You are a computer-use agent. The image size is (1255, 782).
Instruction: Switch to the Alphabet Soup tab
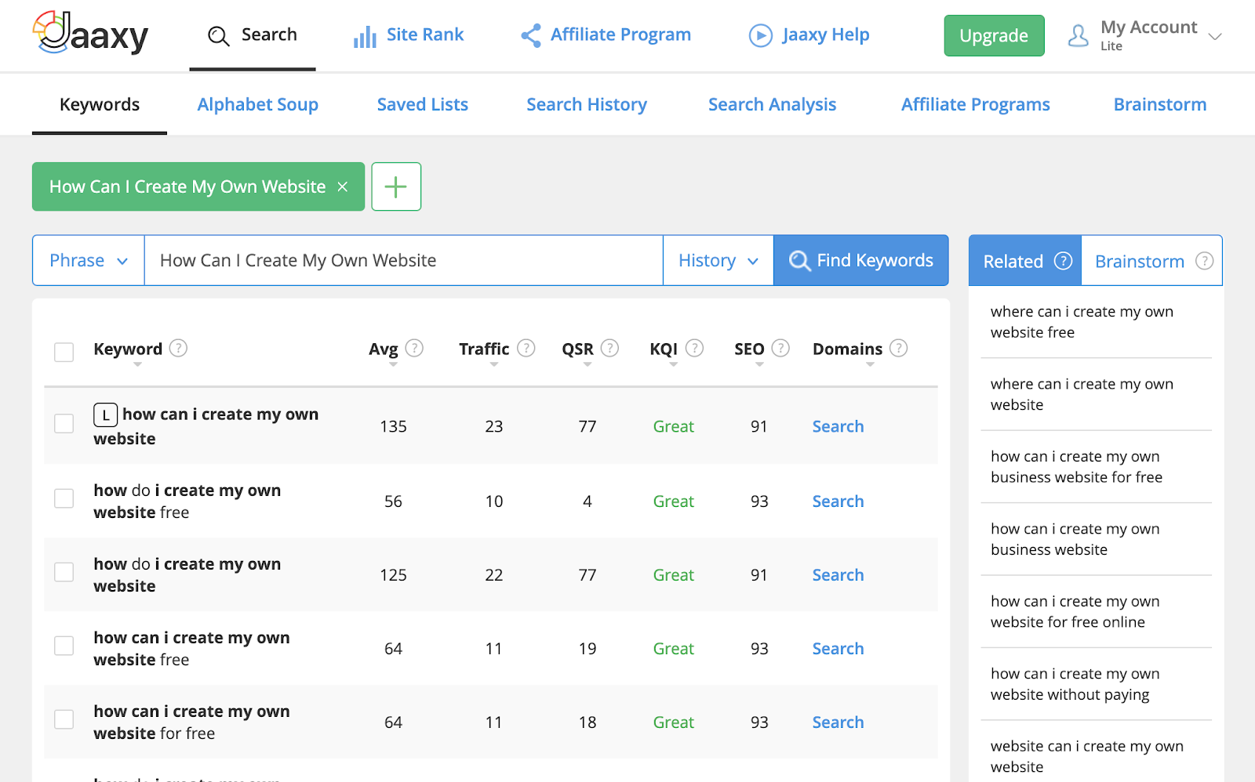pyautogui.click(x=258, y=104)
